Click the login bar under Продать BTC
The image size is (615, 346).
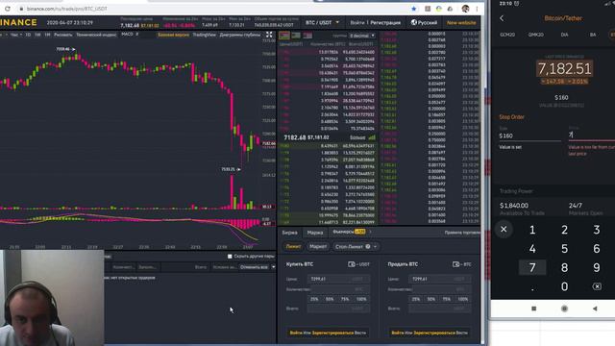pyautogui.click(x=430, y=333)
